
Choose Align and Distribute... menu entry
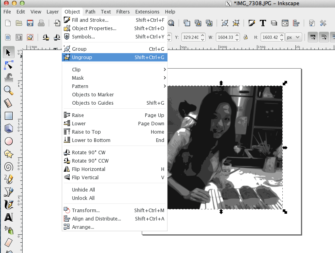tap(114, 218)
